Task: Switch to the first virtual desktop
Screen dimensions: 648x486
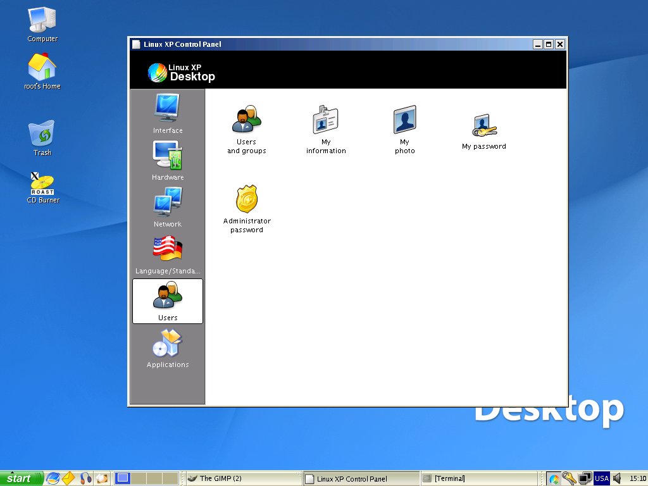Action: pyautogui.click(x=122, y=478)
